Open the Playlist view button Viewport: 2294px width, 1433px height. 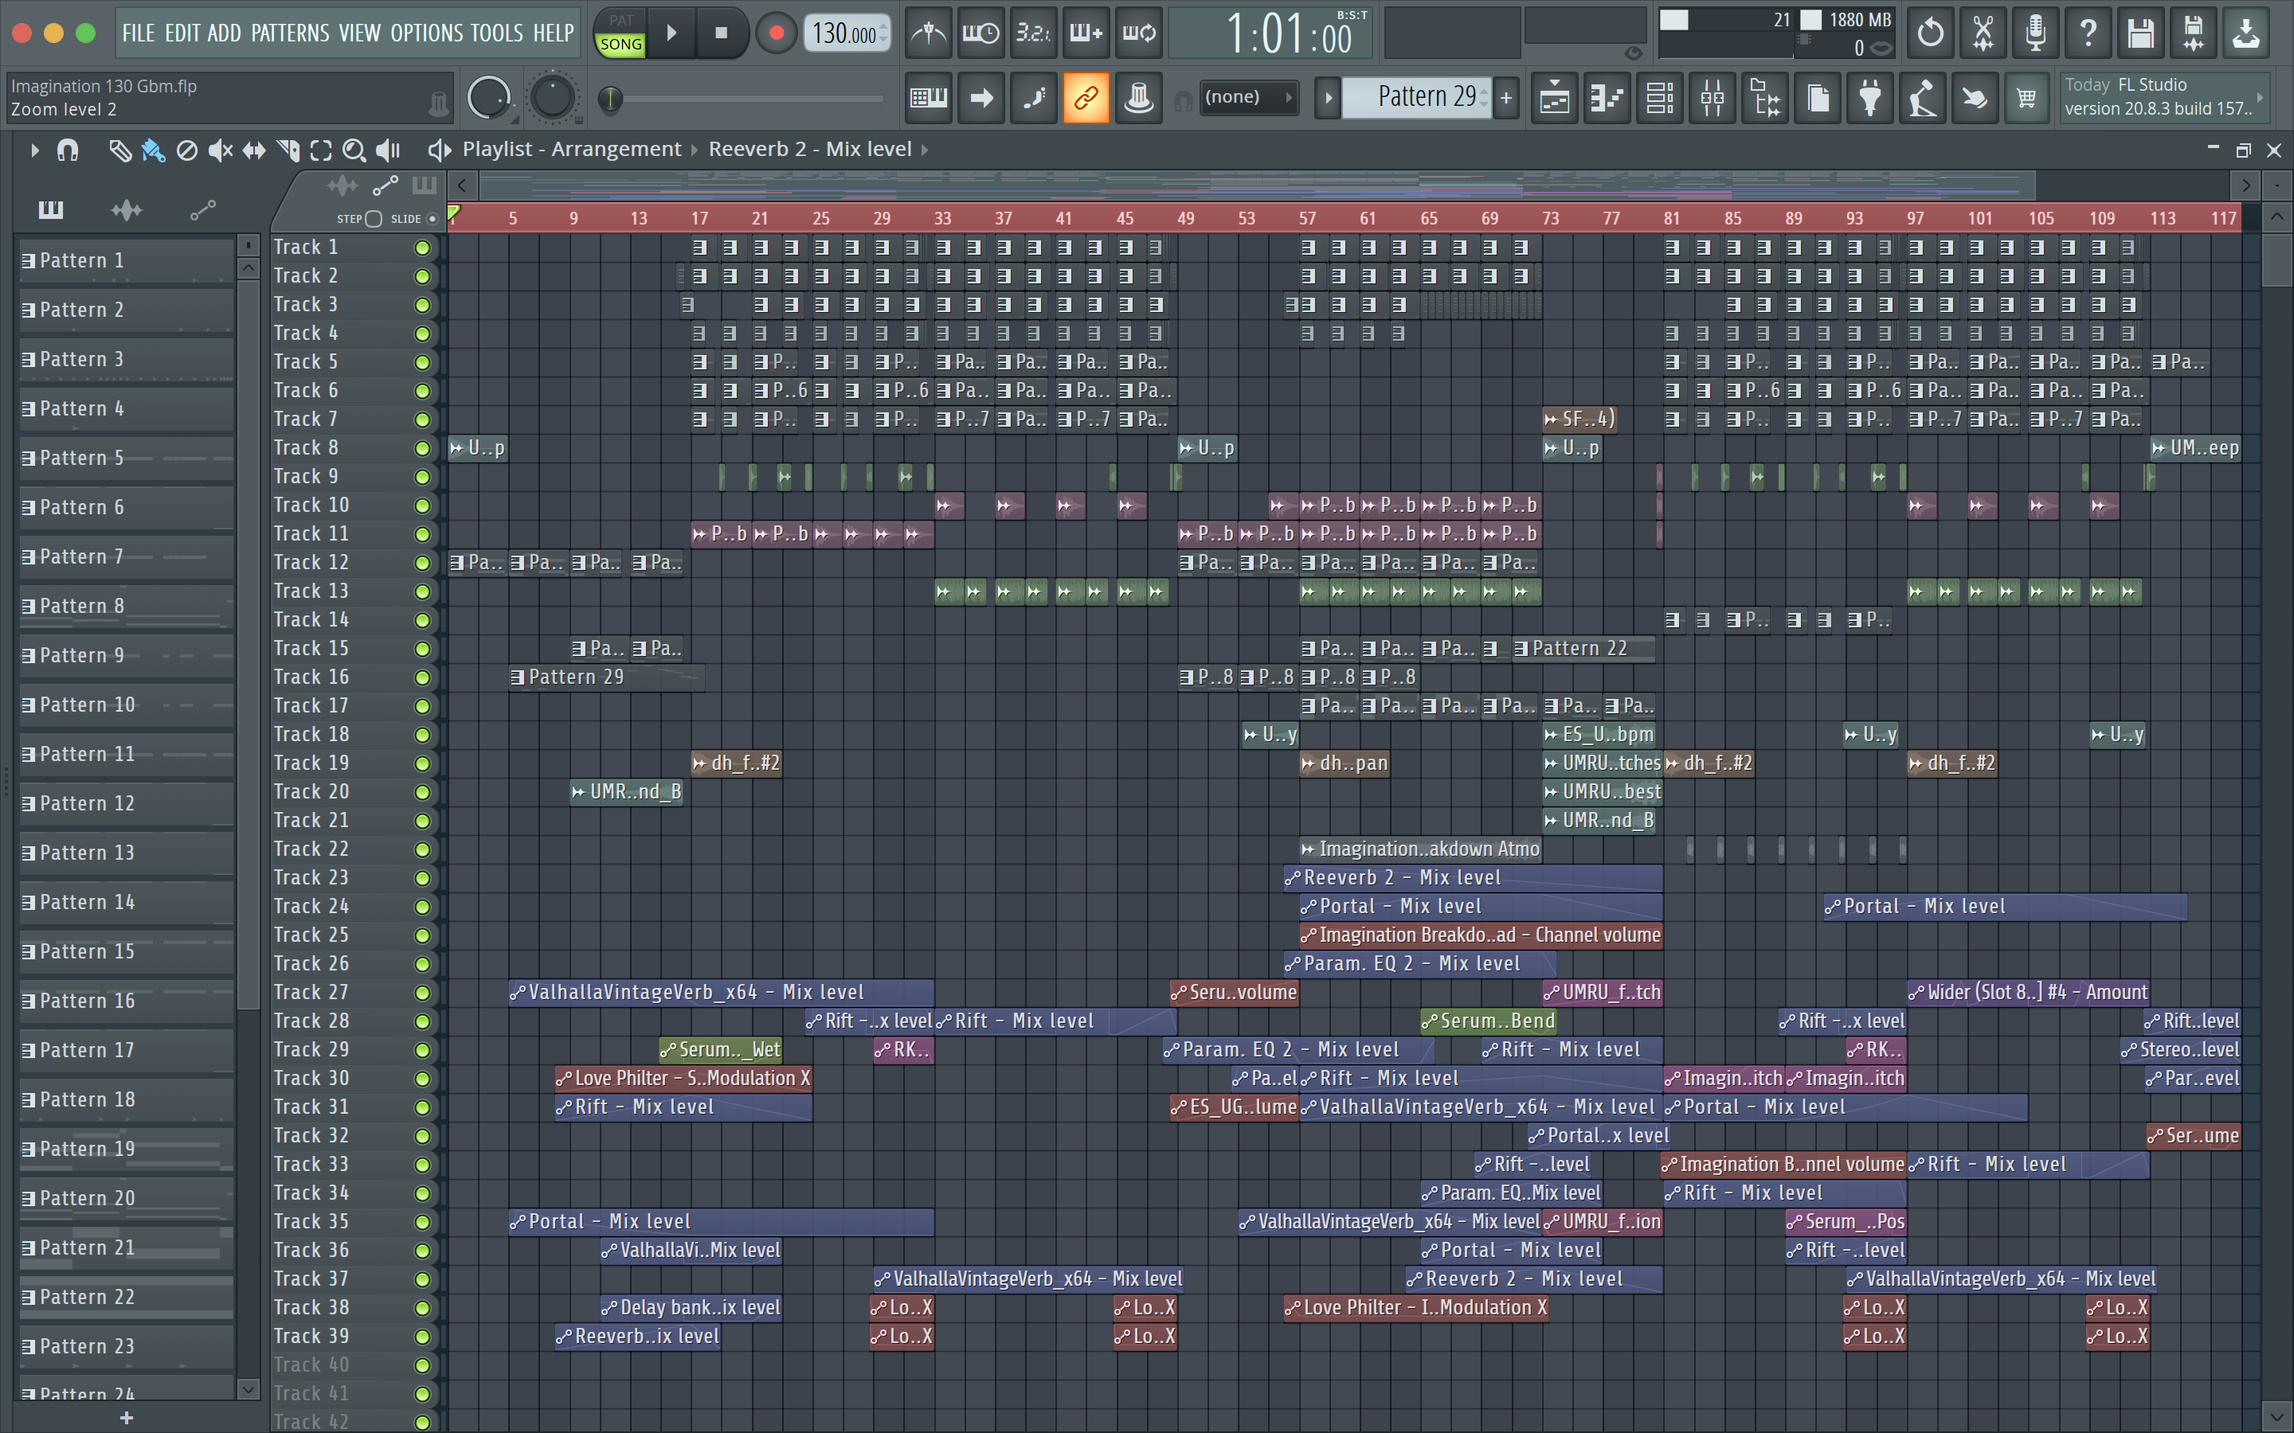(x=1555, y=98)
